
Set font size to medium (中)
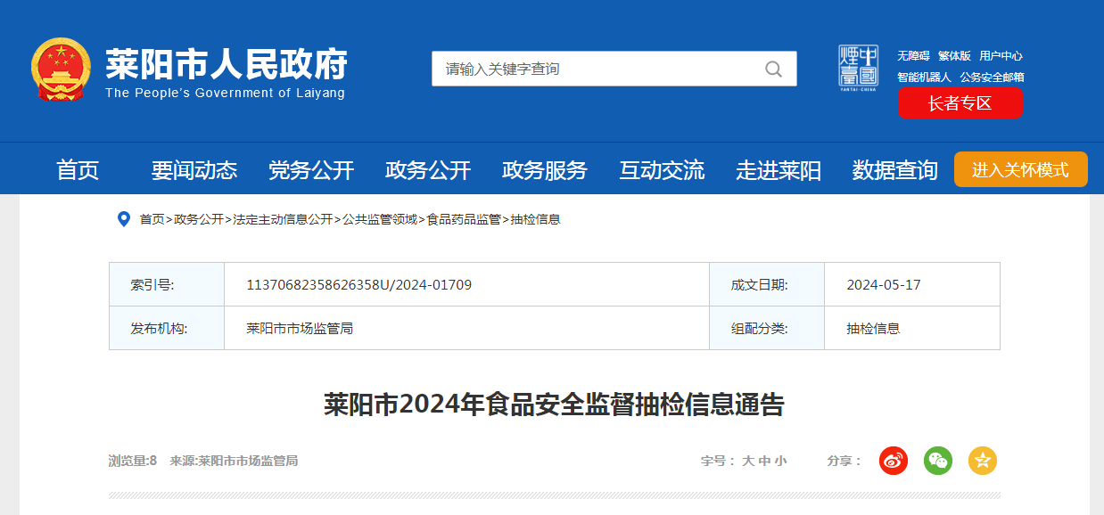(764, 461)
